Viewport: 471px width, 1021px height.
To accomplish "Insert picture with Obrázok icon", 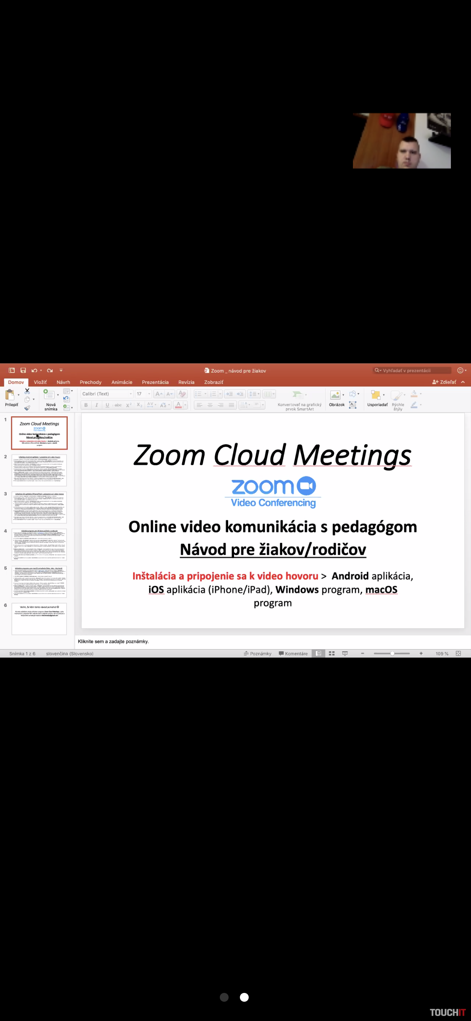I will tap(335, 395).
